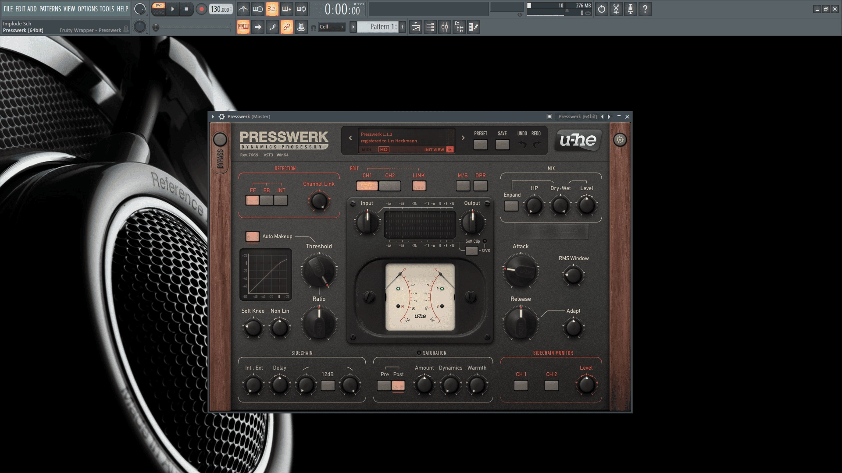Open the Cell snap dropdown
The width and height of the screenshot is (842, 473).
click(x=332, y=27)
